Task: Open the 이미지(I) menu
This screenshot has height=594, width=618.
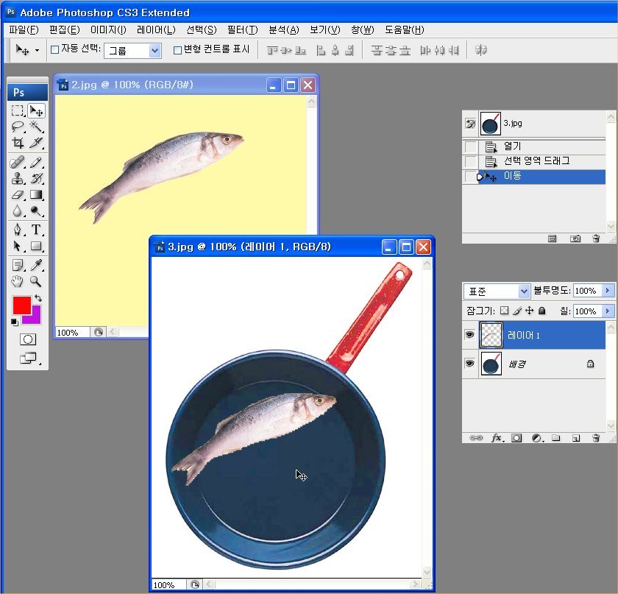Action: (108, 30)
